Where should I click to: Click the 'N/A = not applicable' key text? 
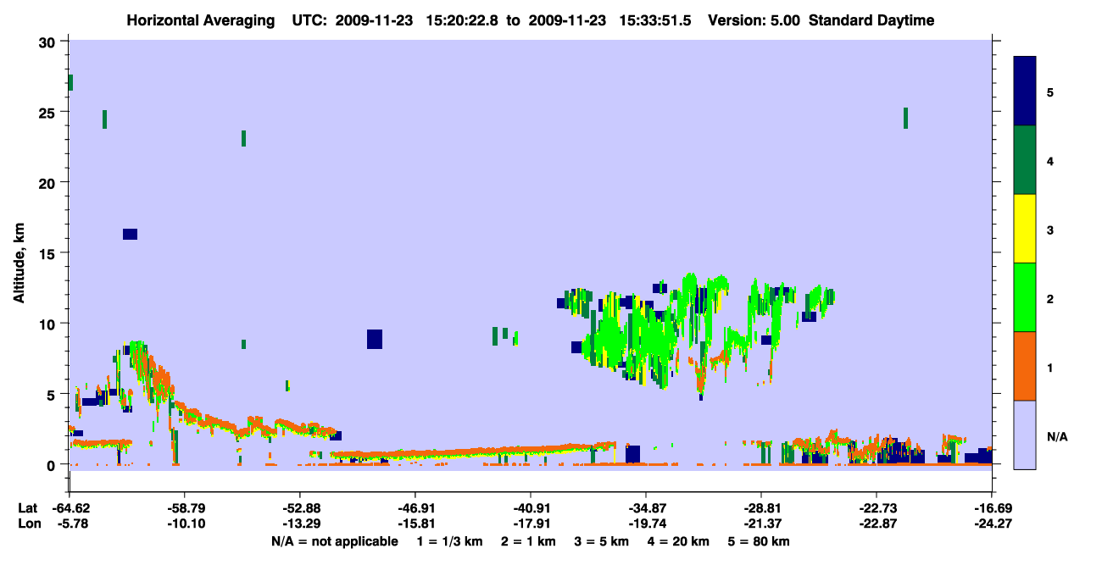334,541
